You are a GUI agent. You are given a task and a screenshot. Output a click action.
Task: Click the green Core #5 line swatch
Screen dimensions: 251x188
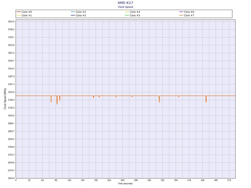click(x=127, y=15)
